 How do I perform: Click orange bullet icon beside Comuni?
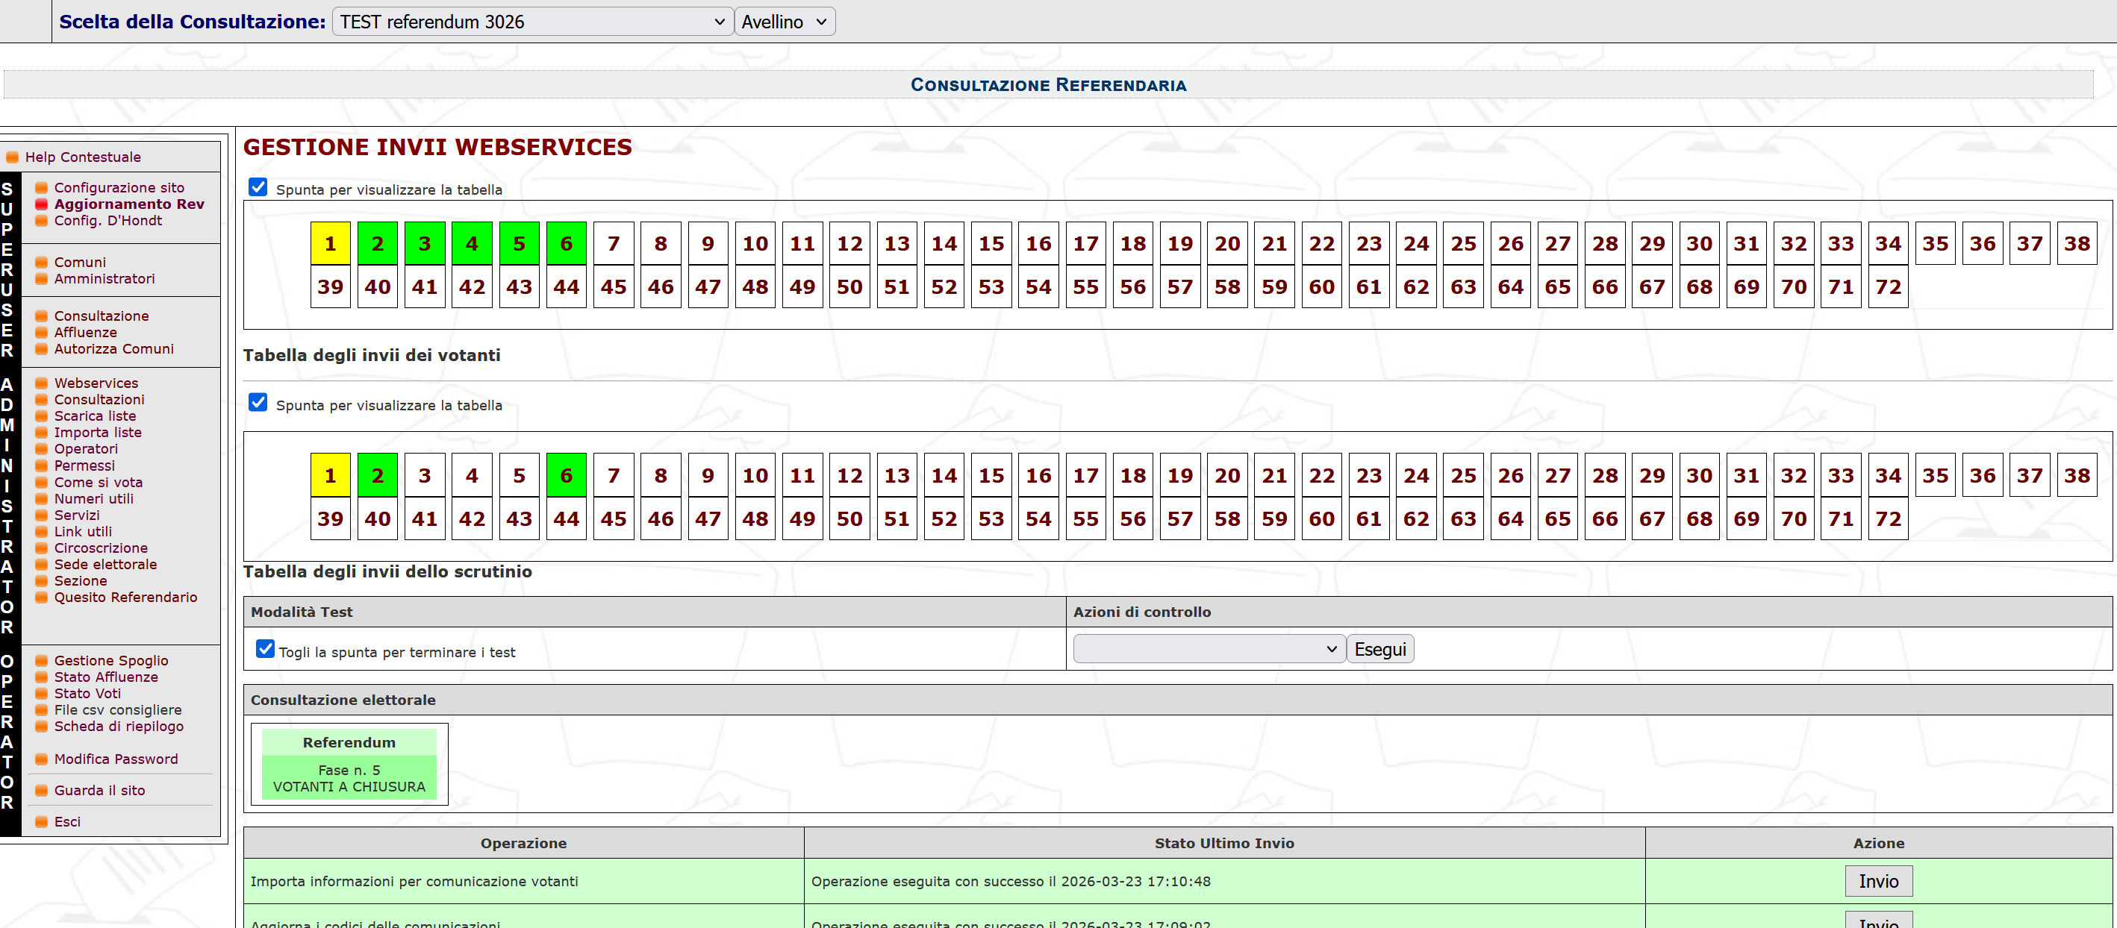[41, 263]
